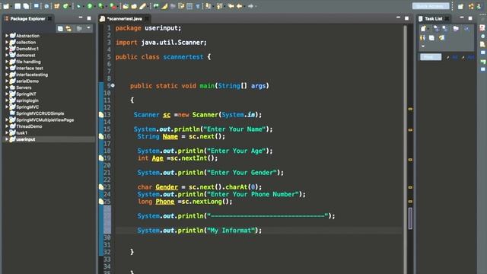Click the Save All toolbar icon
The height and width of the screenshot is (274, 487).
coord(26,6)
